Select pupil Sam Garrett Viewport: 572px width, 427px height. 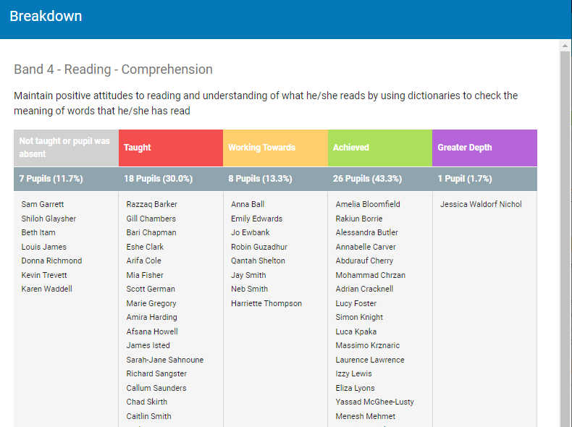pos(43,204)
